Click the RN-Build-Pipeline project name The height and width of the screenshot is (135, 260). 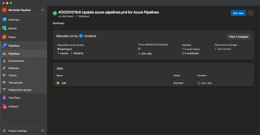[x=20, y=10]
